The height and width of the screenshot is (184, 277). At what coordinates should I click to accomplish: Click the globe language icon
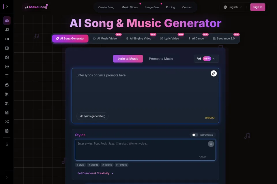(x=225, y=7)
